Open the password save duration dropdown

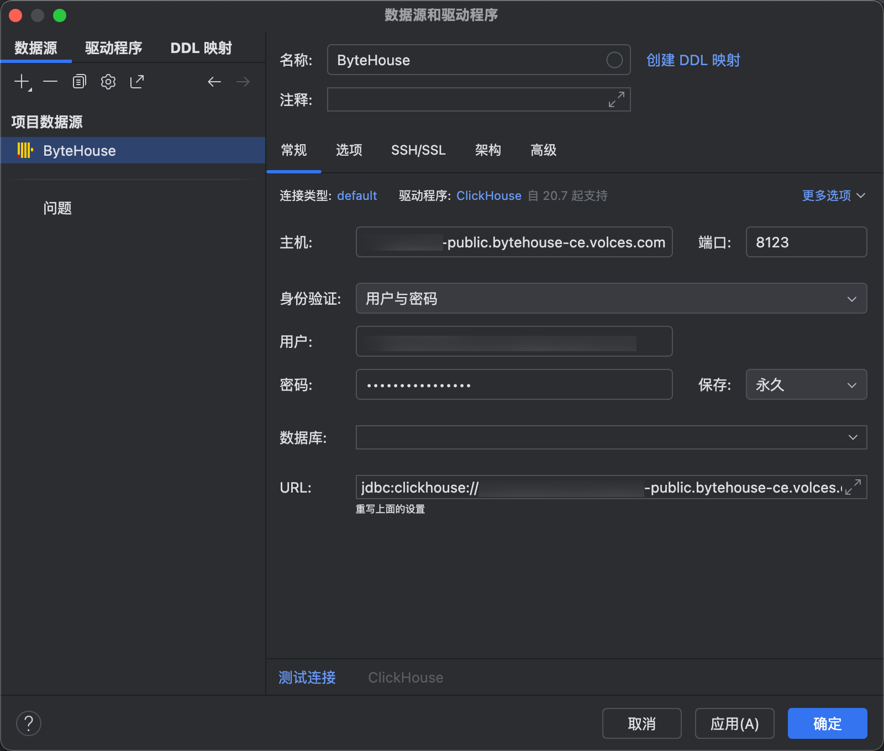(x=806, y=385)
